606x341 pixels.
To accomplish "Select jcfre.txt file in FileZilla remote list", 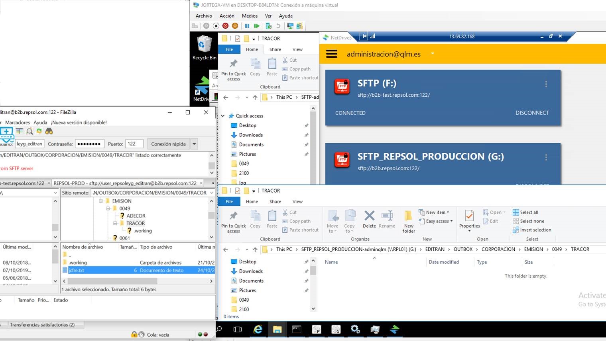I will click(138, 270).
